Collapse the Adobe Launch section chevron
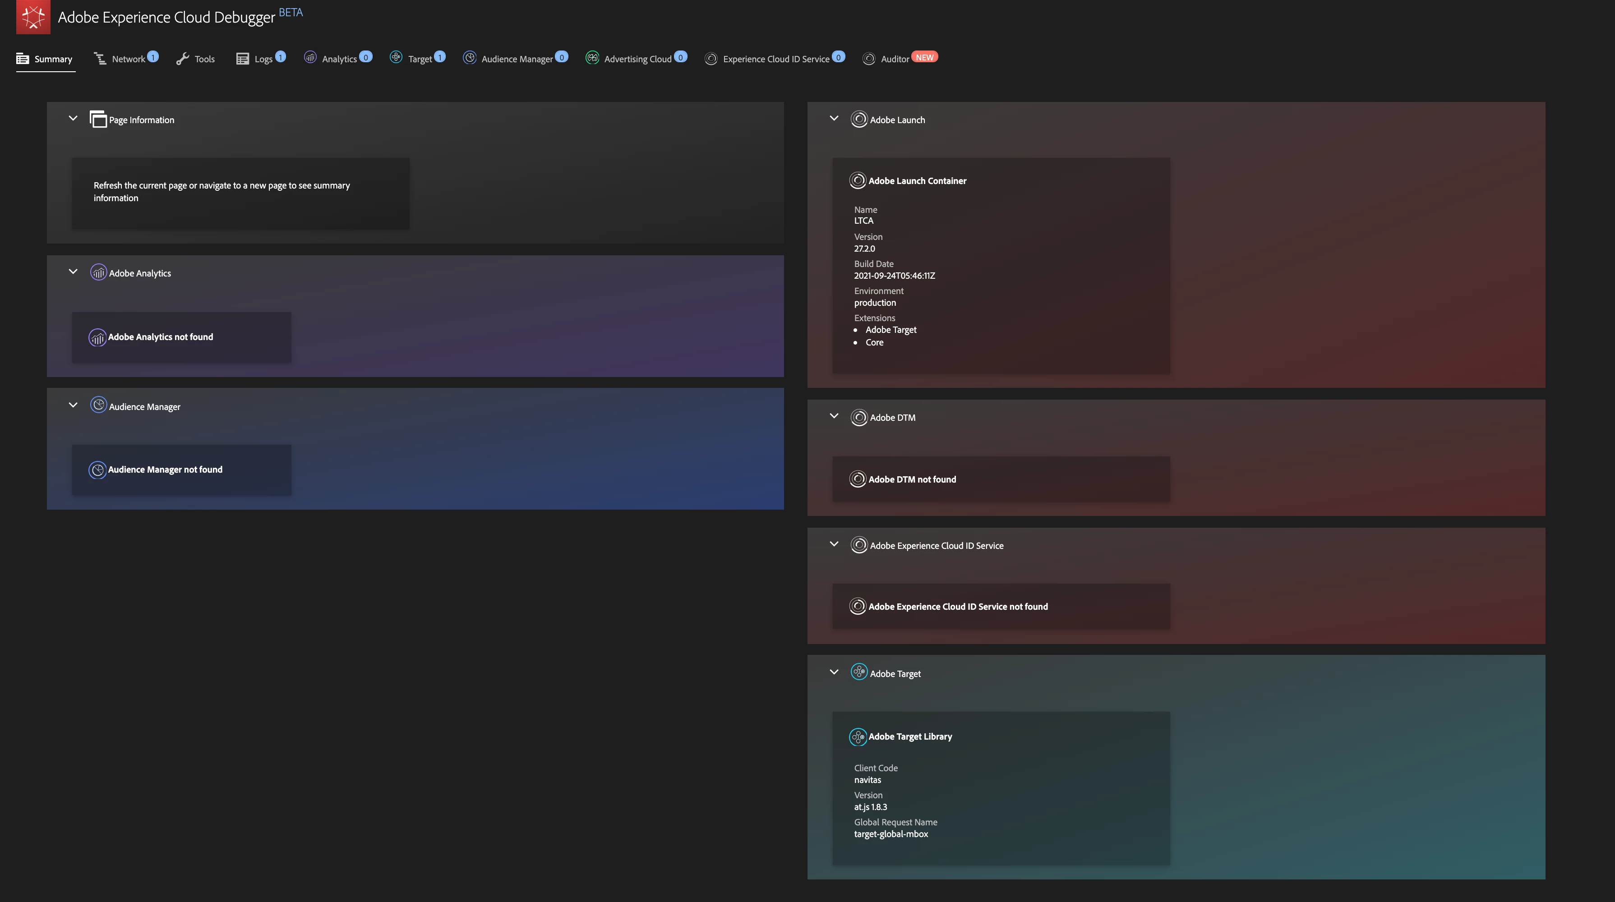 point(834,119)
